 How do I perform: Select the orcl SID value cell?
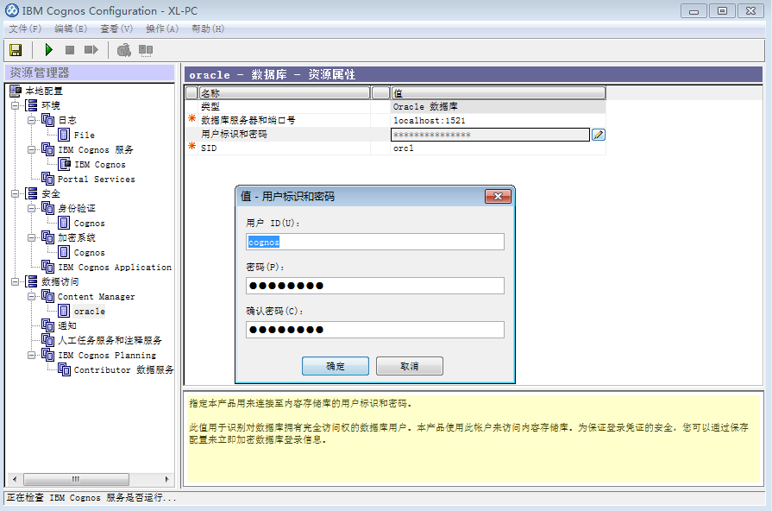499,148
